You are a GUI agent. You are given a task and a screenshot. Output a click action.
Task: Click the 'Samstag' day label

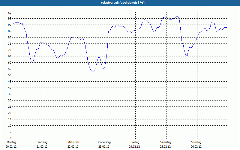[x=166, y=142]
